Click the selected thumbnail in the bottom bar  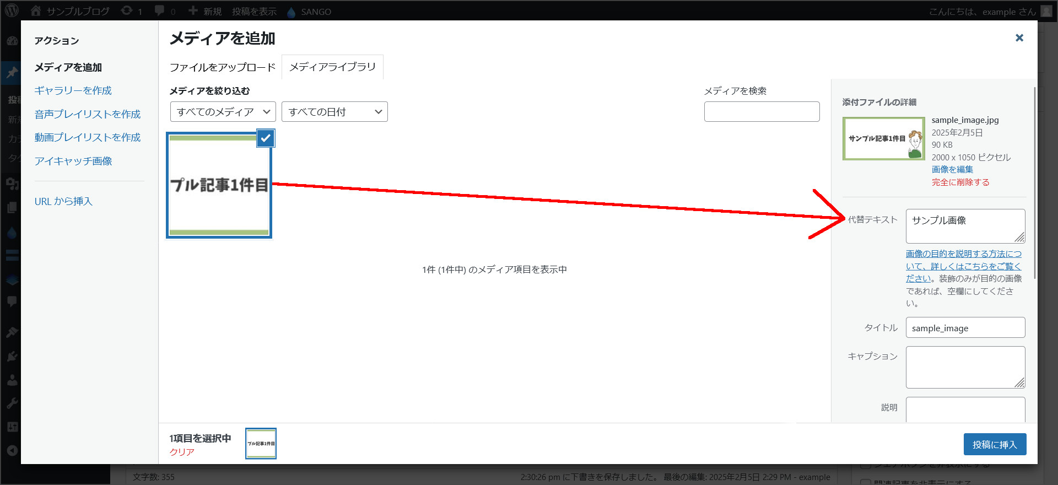pos(261,444)
